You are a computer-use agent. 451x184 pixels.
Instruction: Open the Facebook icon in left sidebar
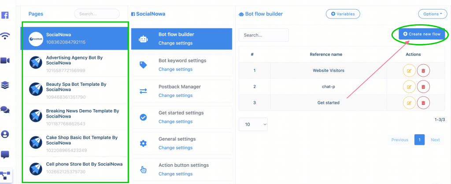click(5, 15)
